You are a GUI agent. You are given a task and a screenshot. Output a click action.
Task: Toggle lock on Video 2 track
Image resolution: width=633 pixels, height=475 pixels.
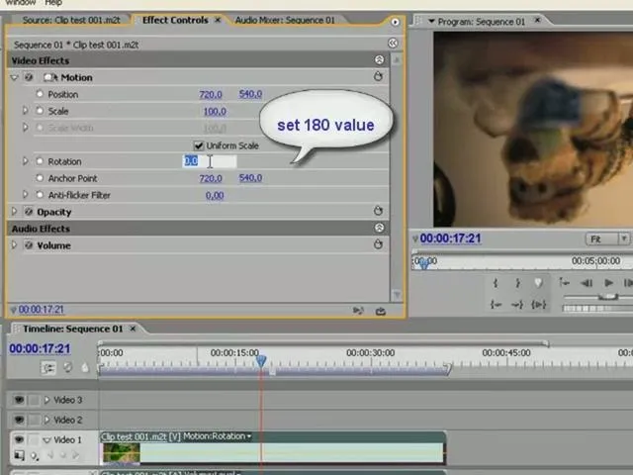[x=34, y=420]
